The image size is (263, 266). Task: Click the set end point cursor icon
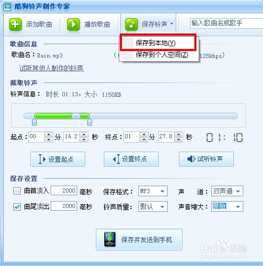point(116,159)
